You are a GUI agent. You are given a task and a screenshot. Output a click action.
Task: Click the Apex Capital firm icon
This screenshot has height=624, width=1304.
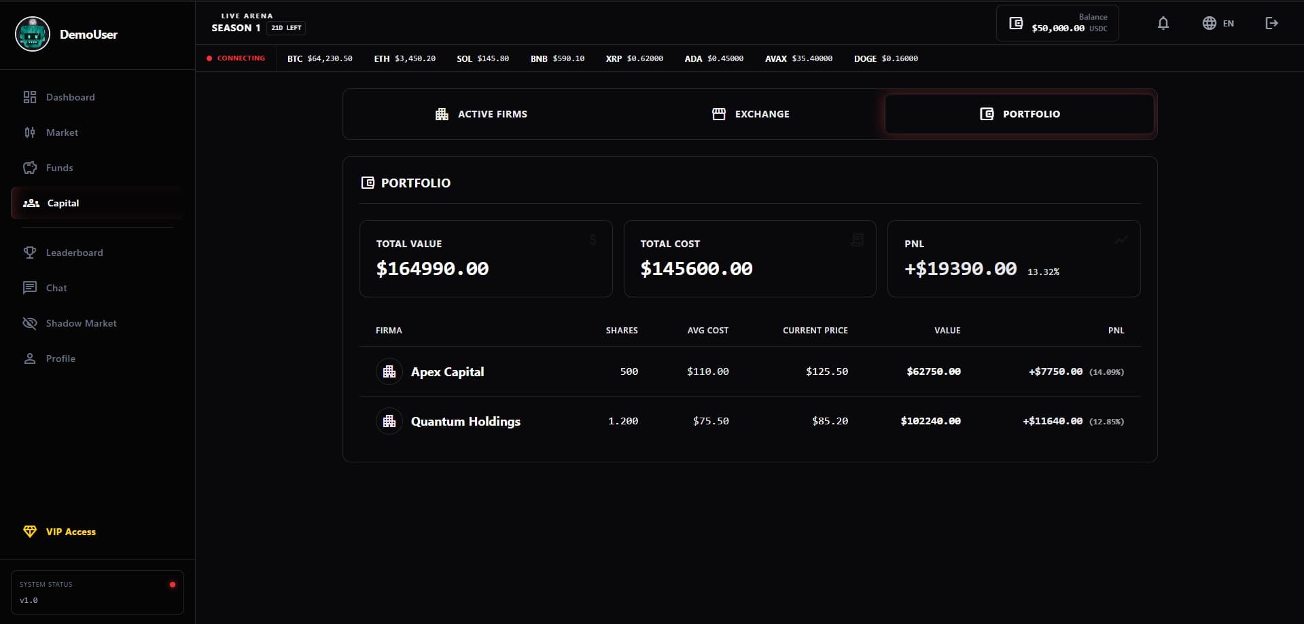click(x=389, y=371)
